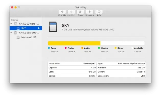
Task: Close the Disk Utility window with the red button
Action: 12,7
